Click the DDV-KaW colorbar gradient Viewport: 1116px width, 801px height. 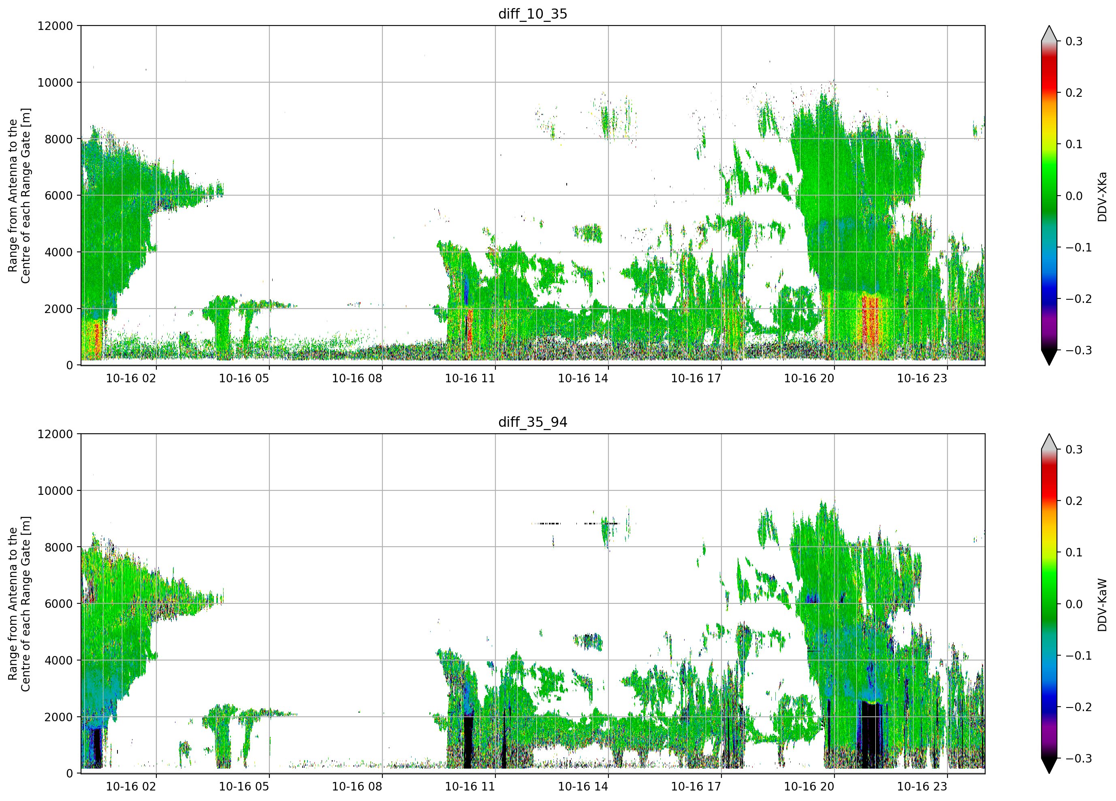pos(1049,604)
